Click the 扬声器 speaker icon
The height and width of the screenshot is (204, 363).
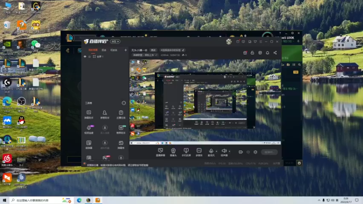point(224,151)
